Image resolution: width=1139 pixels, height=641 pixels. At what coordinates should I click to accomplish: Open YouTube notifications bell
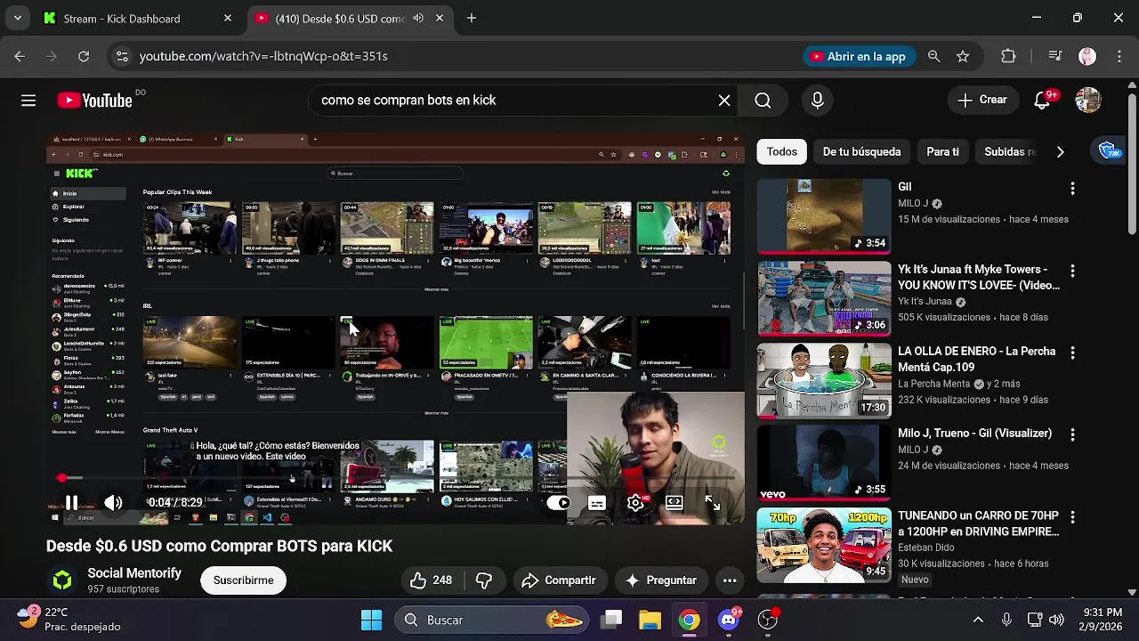[x=1042, y=101]
